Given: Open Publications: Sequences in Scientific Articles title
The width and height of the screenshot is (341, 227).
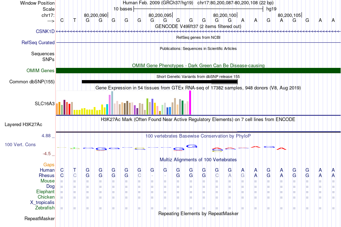Looking at the screenshot, I should 198,48.
